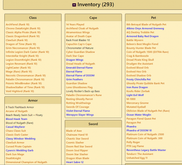Click the Cape section header

93,18
